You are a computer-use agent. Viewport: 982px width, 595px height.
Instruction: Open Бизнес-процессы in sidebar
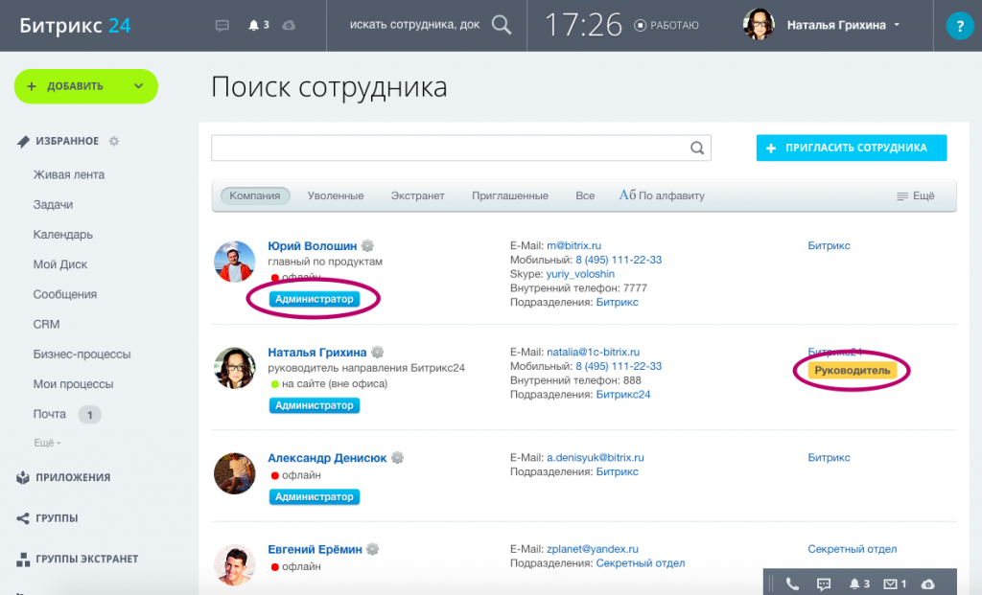(x=82, y=355)
